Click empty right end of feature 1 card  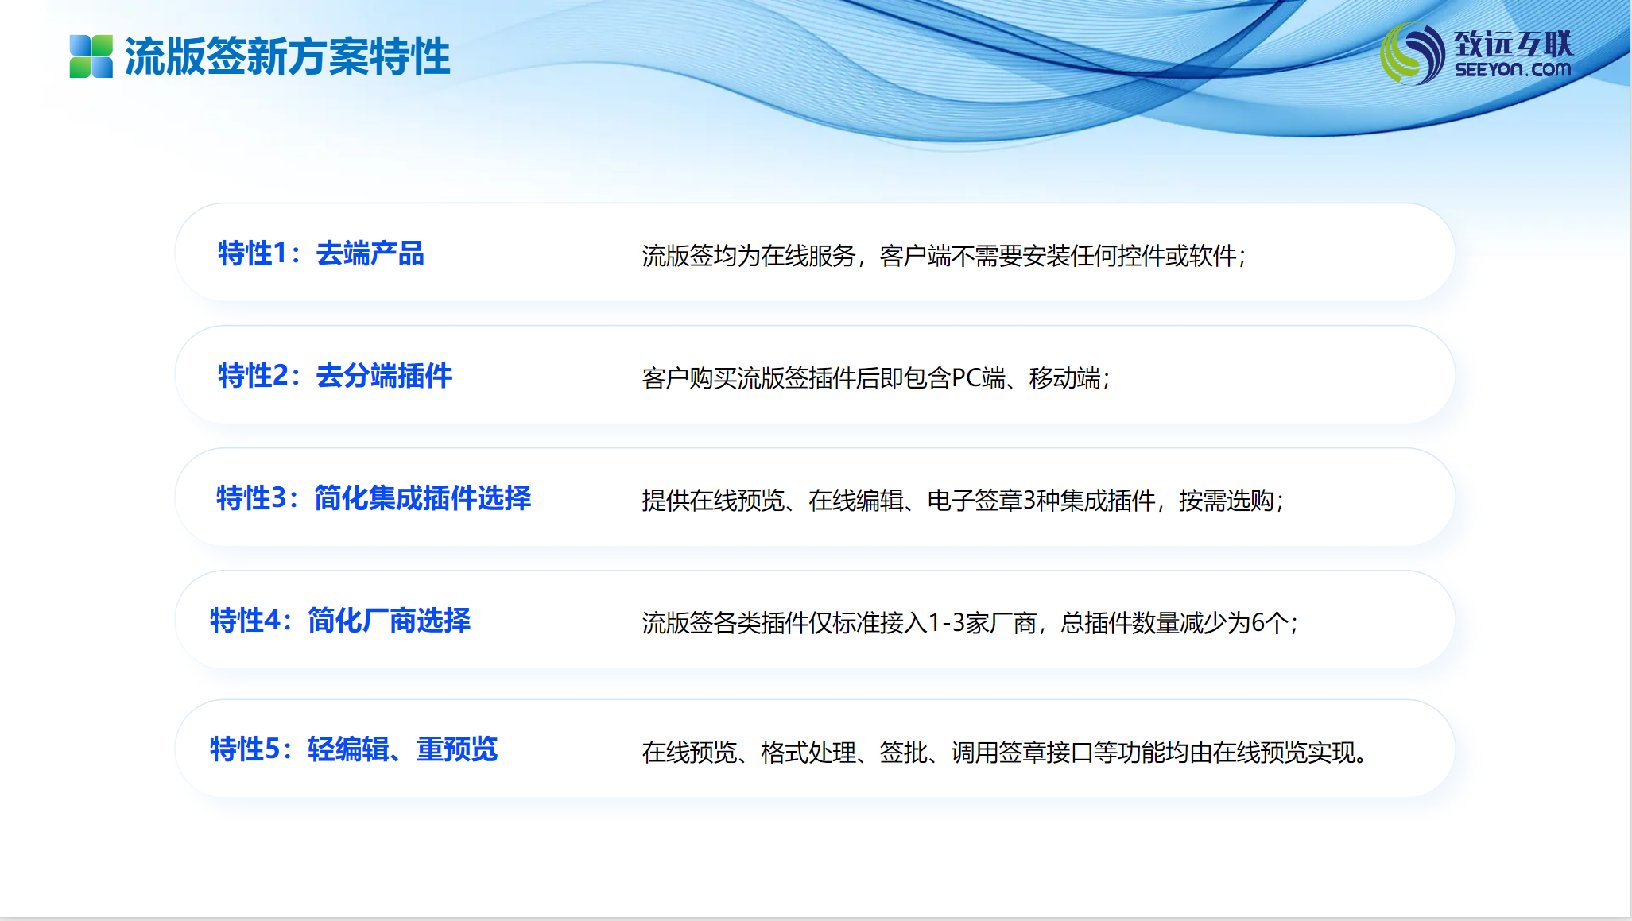click(1367, 253)
